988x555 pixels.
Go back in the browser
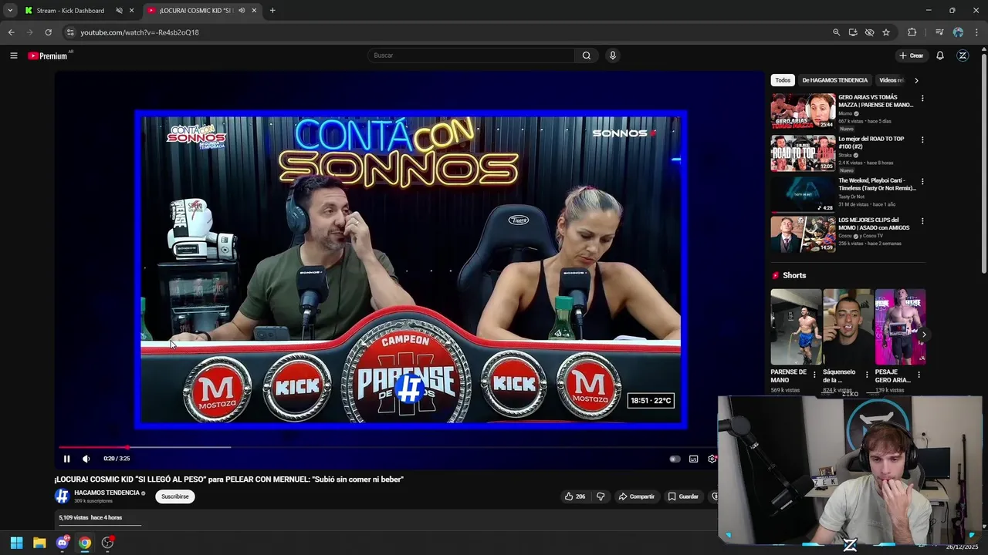11,32
